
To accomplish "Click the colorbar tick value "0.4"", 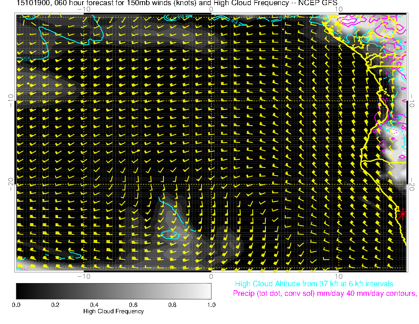I will click(x=94, y=305).
